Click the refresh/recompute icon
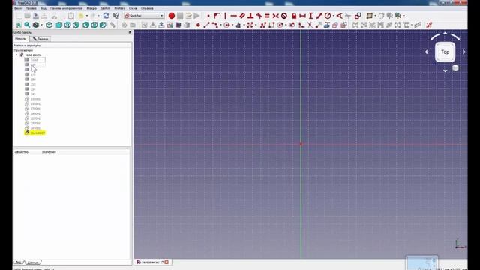Image resolution: width=480 pixels, height=270 pixels. coord(106,16)
